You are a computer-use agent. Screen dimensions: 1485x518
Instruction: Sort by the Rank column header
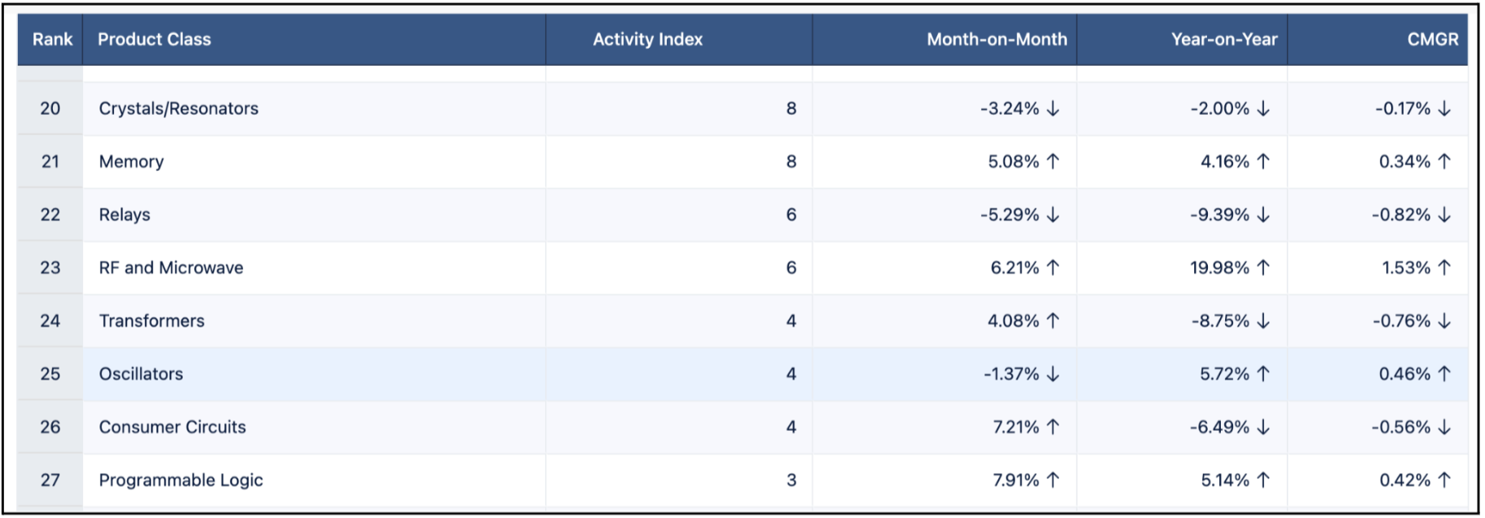(x=52, y=39)
